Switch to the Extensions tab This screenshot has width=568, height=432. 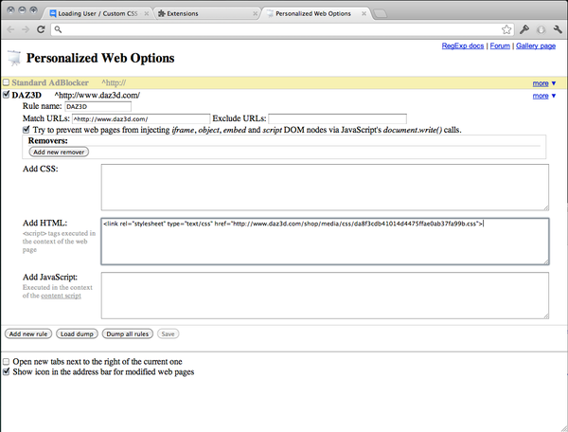206,14
